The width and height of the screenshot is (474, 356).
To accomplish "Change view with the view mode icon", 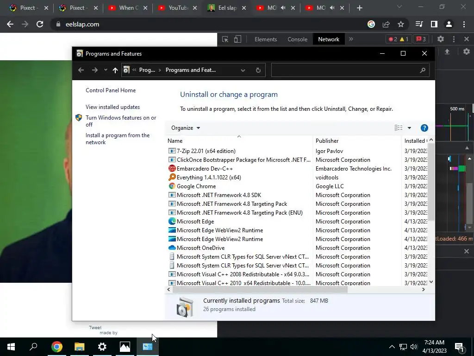I will click(399, 128).
